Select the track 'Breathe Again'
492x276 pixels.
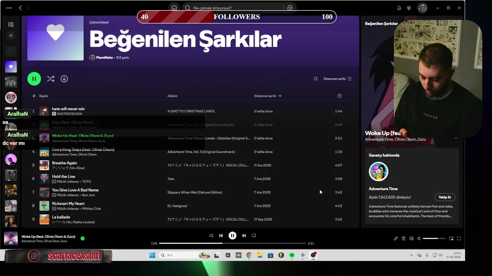coord(64,163)
